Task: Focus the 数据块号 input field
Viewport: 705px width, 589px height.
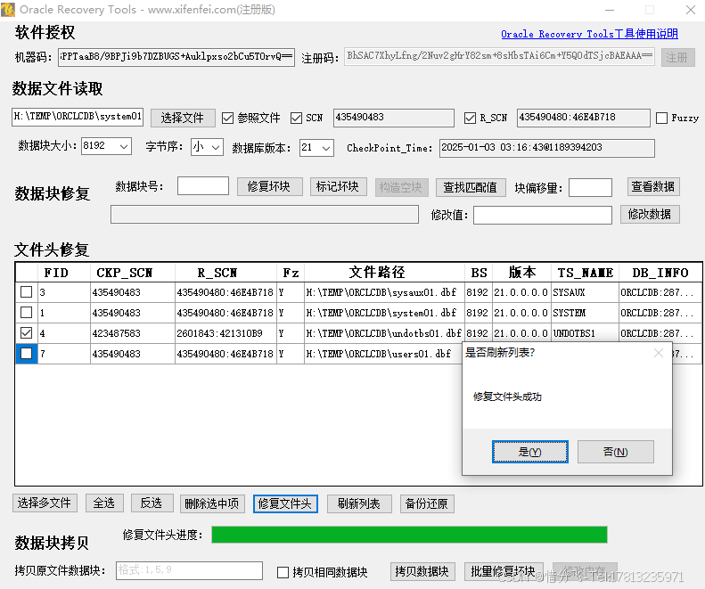Action: coord(203,185)
